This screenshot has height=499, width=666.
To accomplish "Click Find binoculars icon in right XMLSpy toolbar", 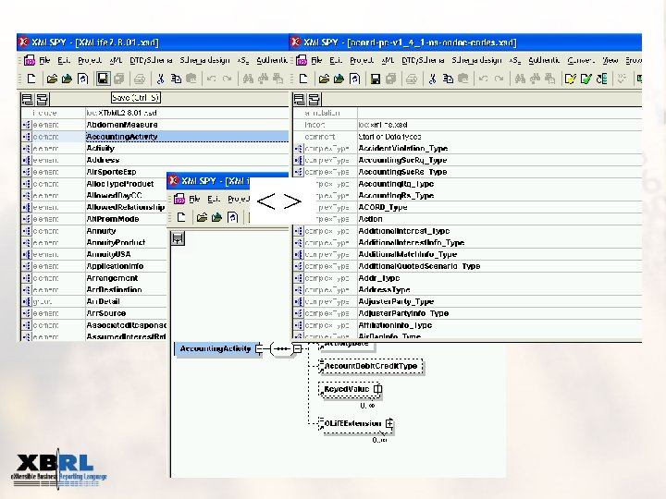I will [x=520, y=79].
